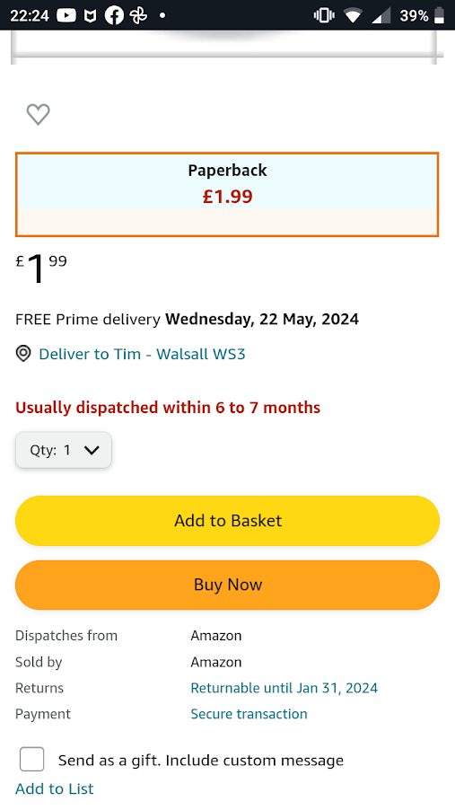Viewport: 455px width, 810px height.
Task: Open Returnable until Jan 31, 2024 link
Action: pyautogui.click(x=284, y=688)
